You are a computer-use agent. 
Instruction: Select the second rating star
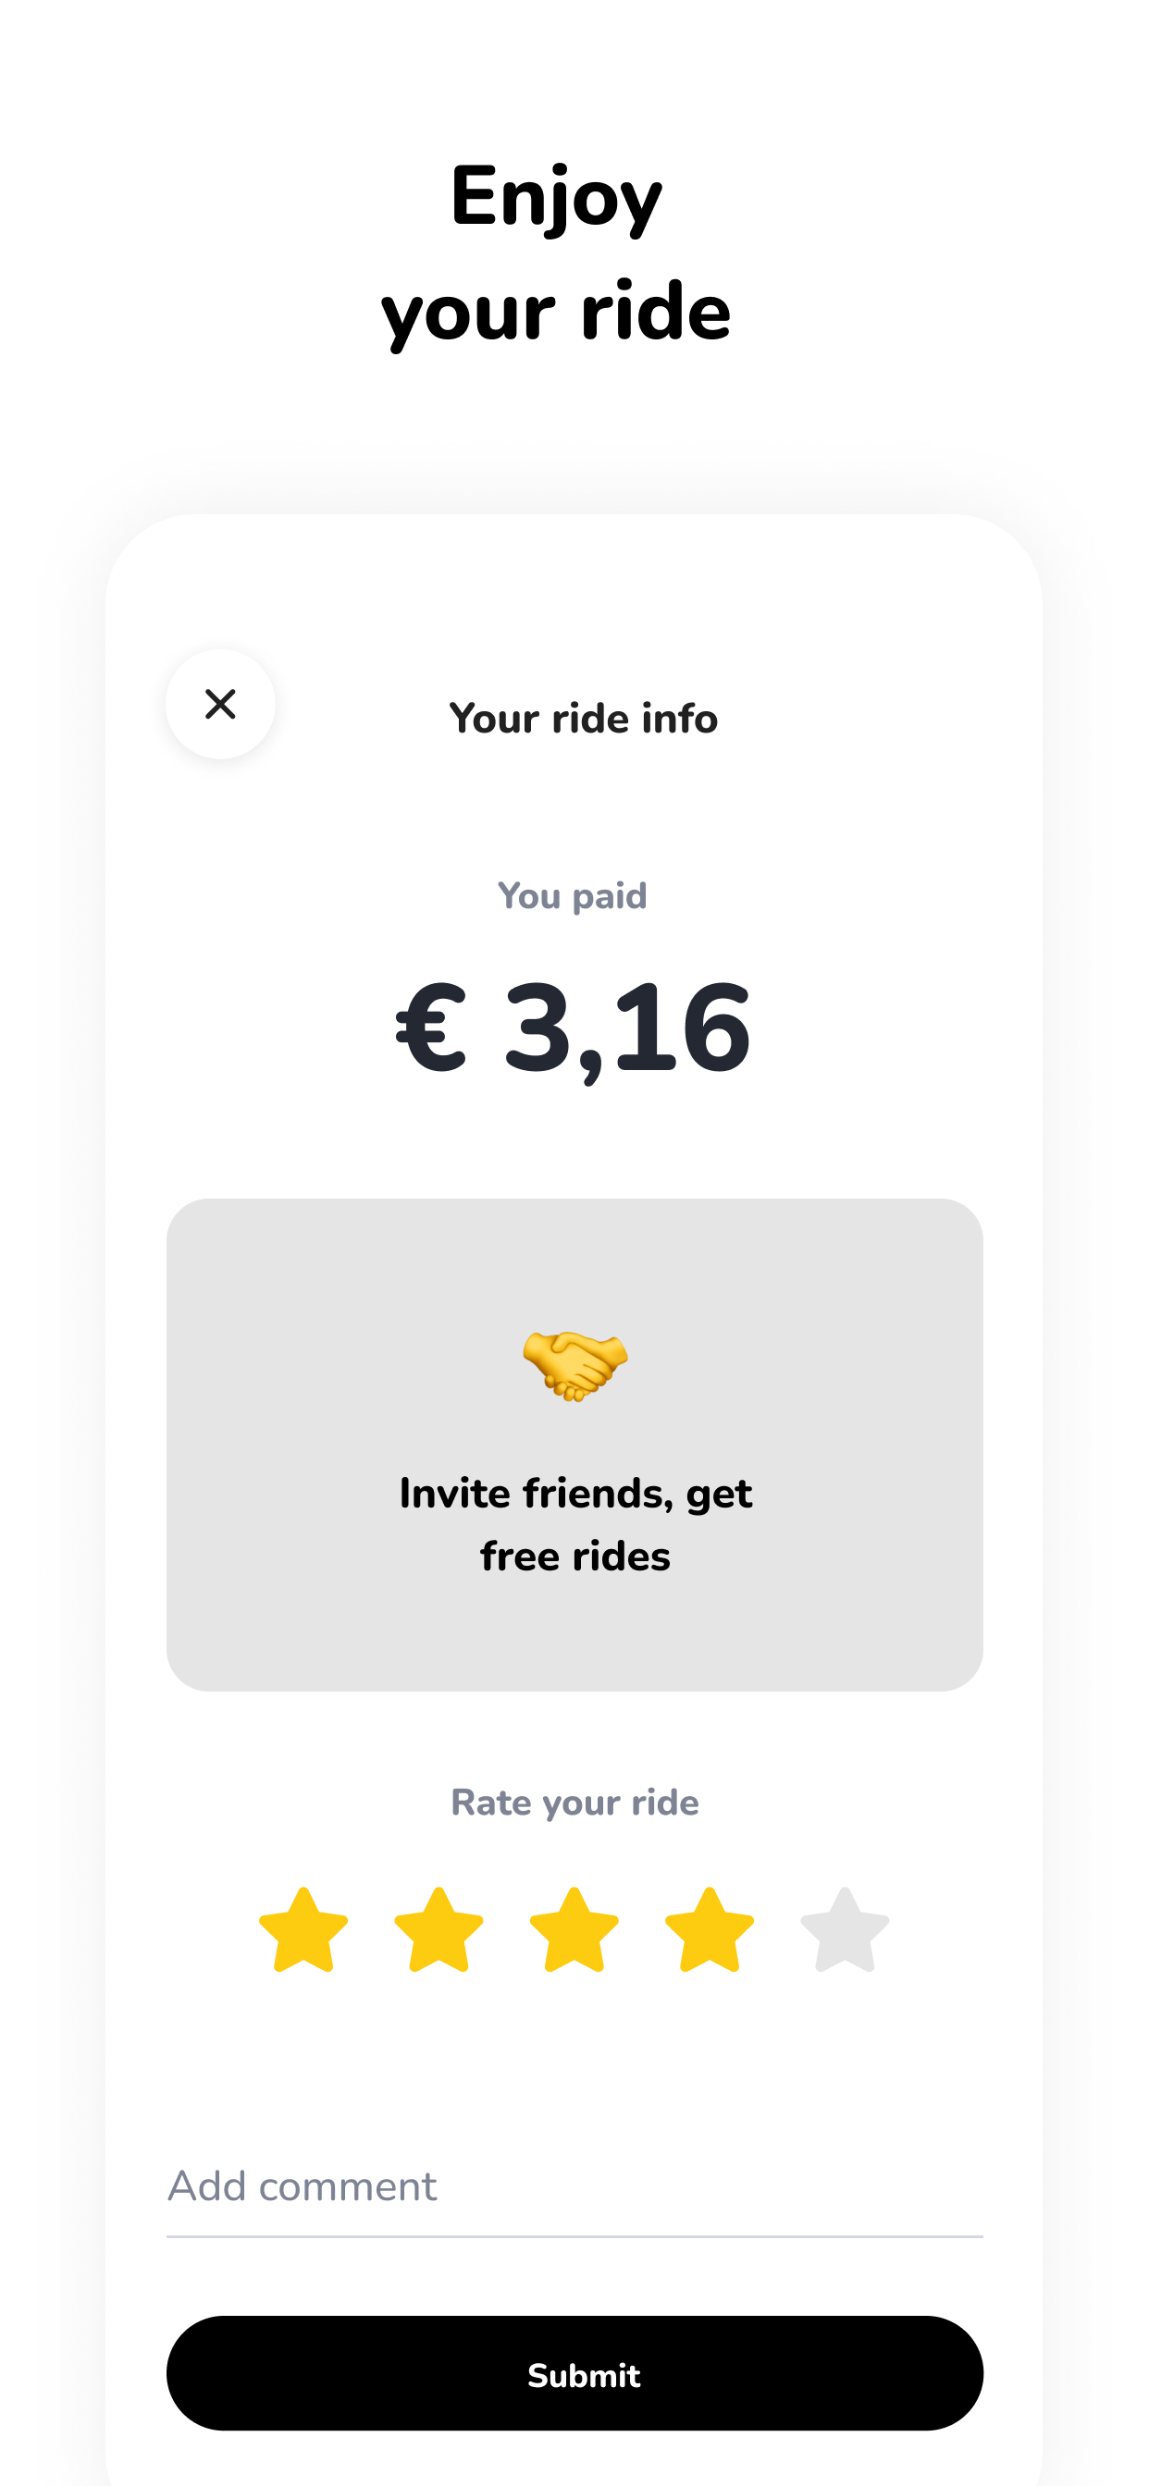(439, 1930)
